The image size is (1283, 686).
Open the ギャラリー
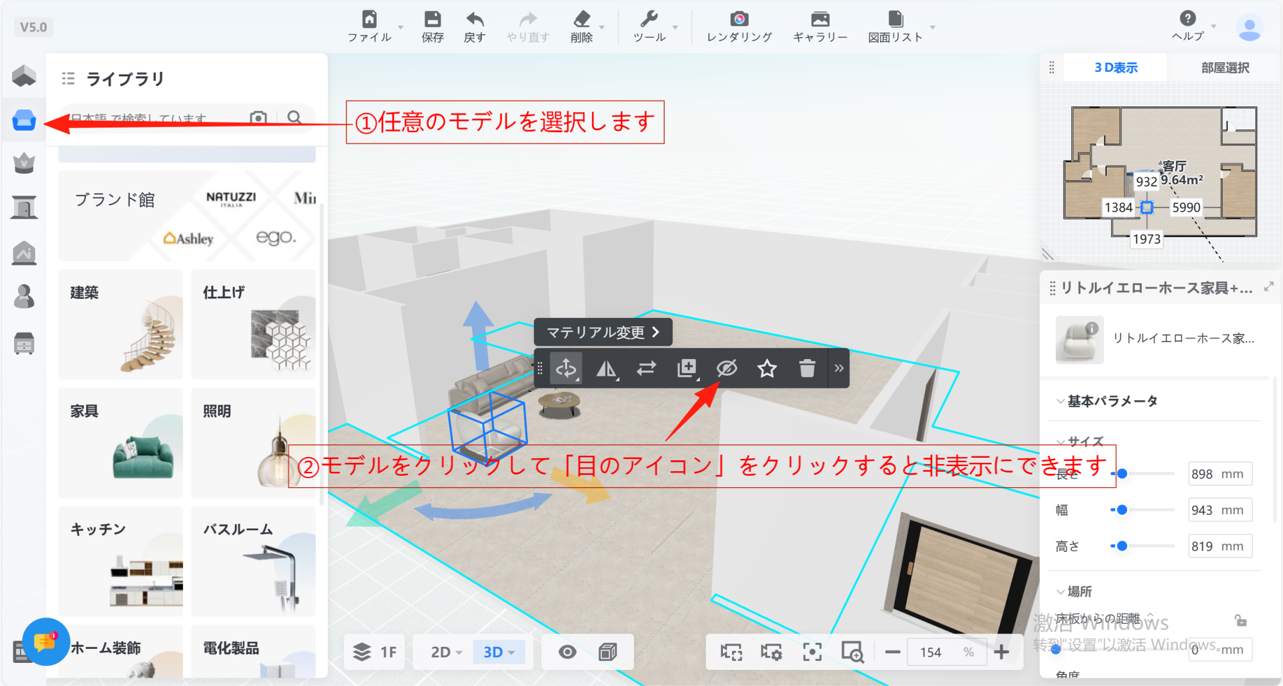820,27
